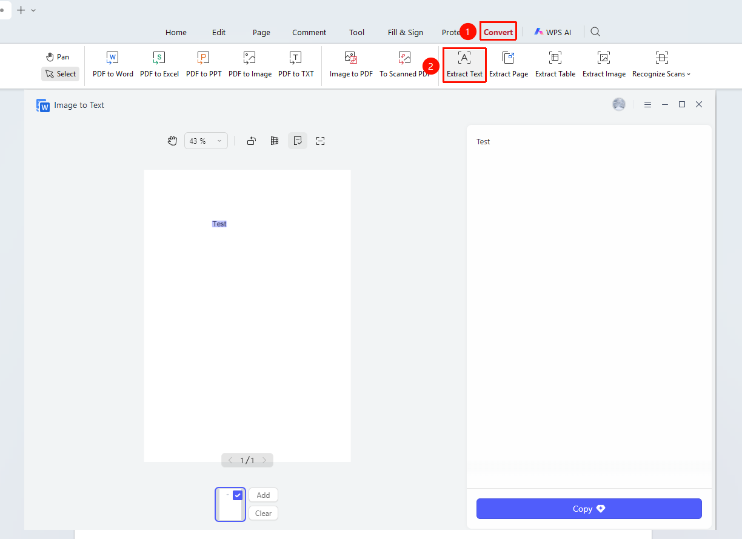Screen dimensions: 742x539
Task: Rotate the page in Image to Text
Action: [x=252, y=141]
